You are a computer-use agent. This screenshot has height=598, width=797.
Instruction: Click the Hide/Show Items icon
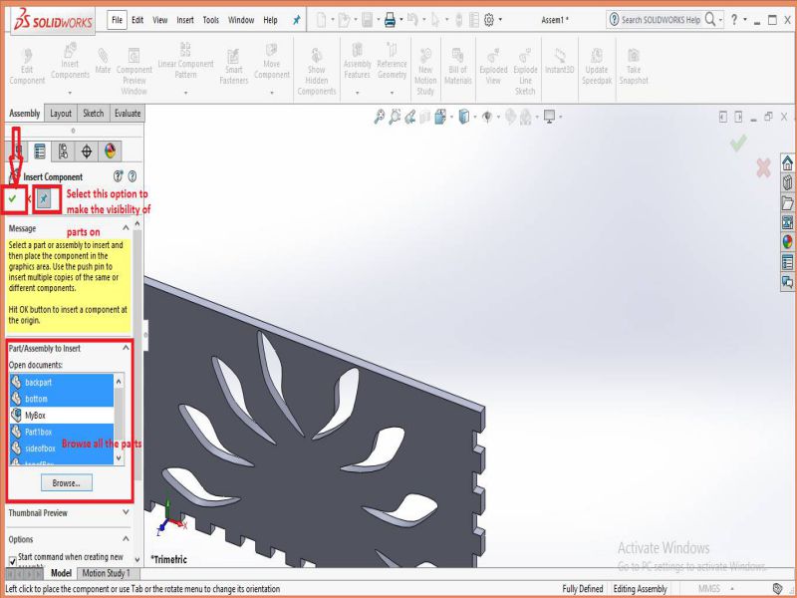[x=487, y=117]
